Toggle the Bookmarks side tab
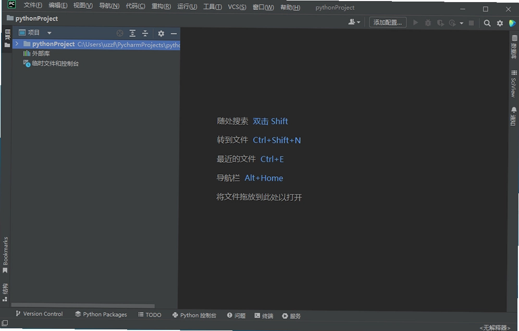Image resolution: width=519 pixels, height=331 pixels. click(x=5, y=255)
